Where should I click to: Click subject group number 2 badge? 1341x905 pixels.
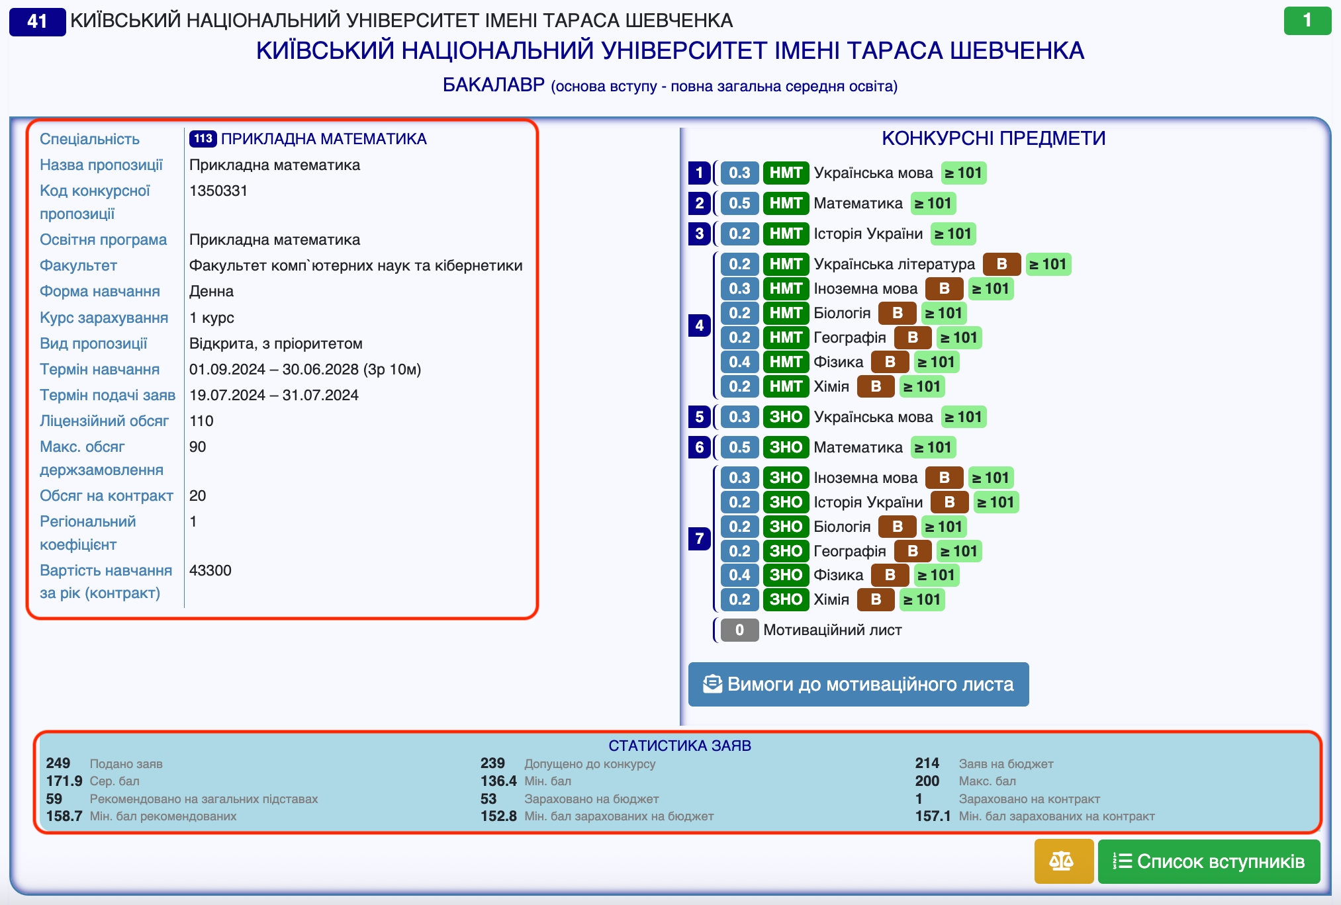(699, 203)
